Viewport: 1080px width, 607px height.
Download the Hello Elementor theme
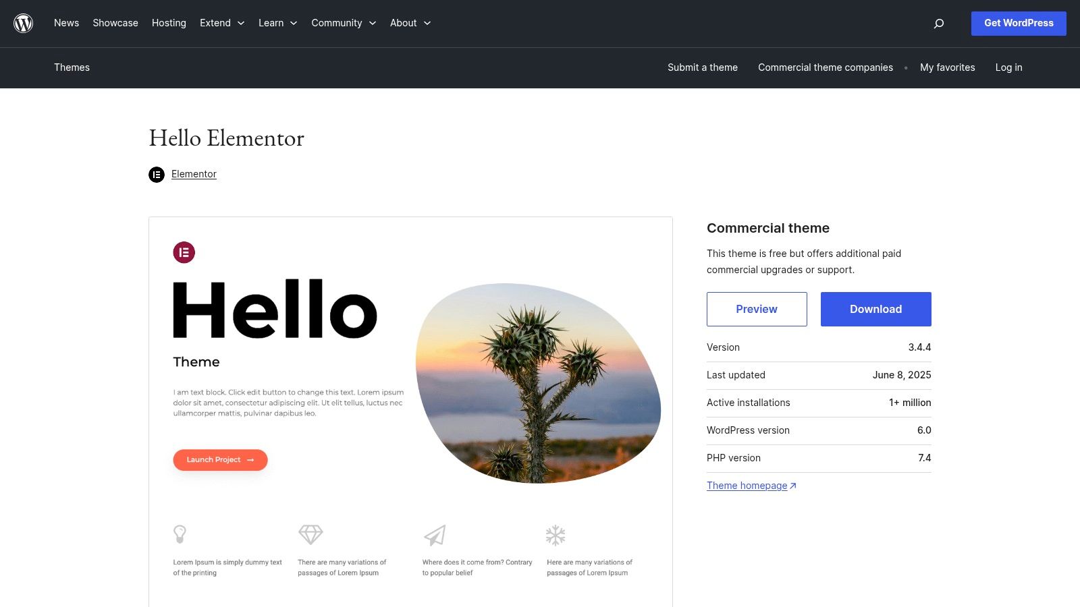875,309
